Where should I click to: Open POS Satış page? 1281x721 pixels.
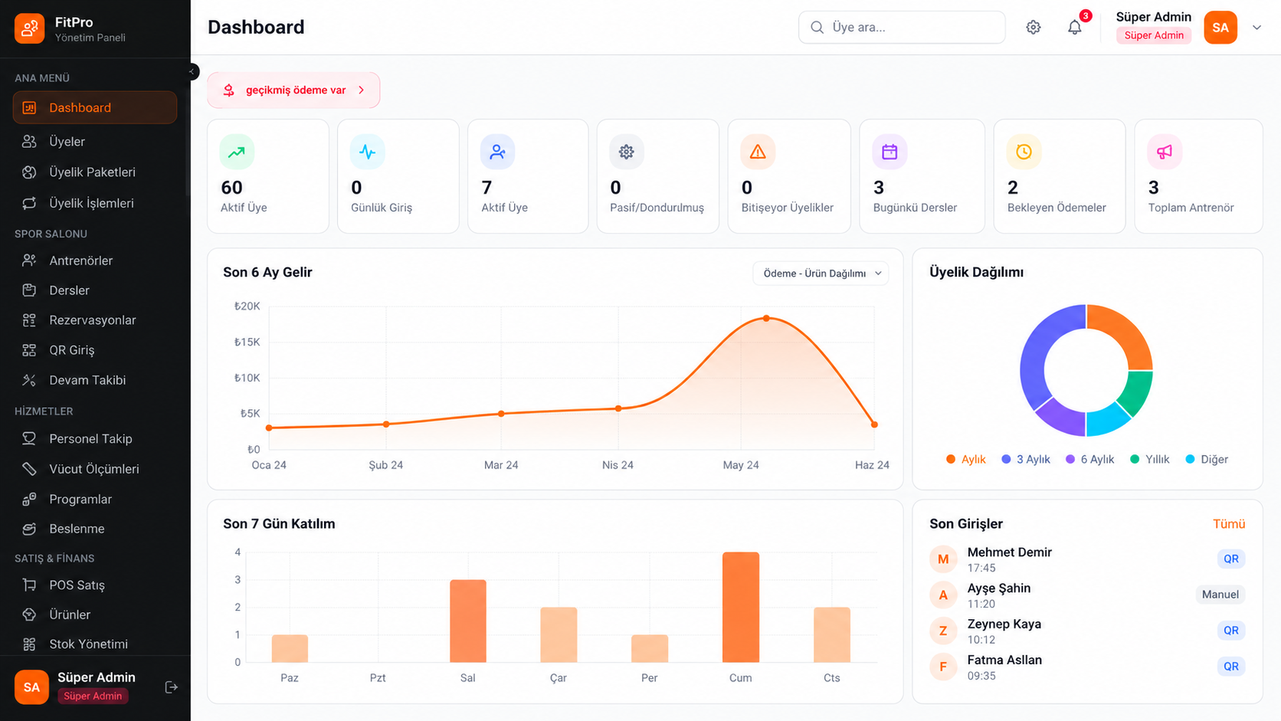pos(95,585)
